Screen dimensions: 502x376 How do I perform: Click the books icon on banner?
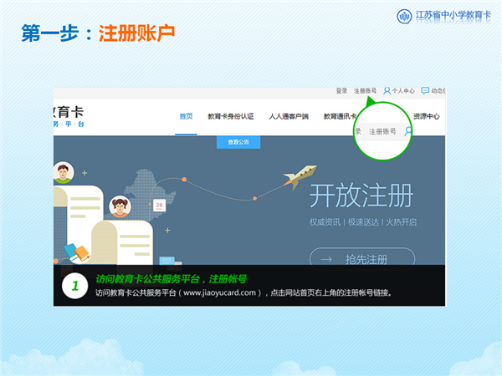coord(77,252)
